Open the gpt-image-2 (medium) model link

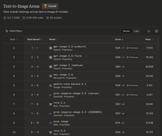[68, 65]
